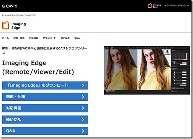Open the Q&A navigation tab

point(77,38)
